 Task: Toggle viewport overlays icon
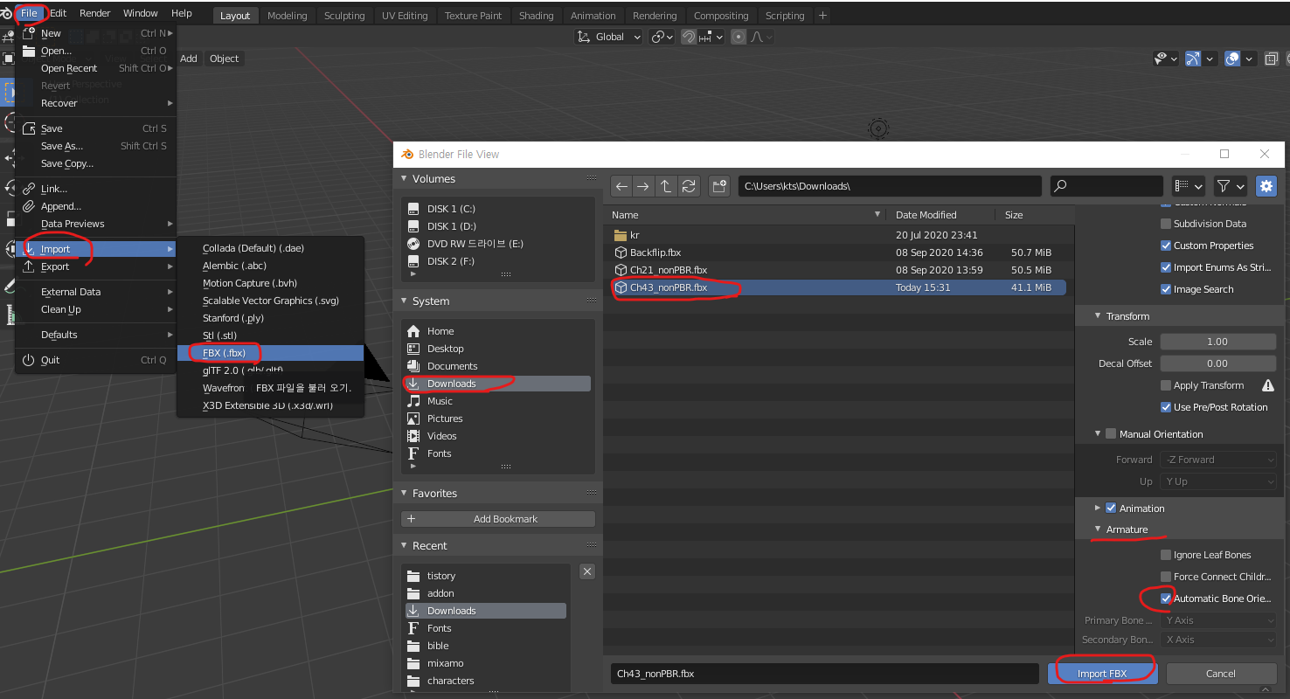point(1232,59)
